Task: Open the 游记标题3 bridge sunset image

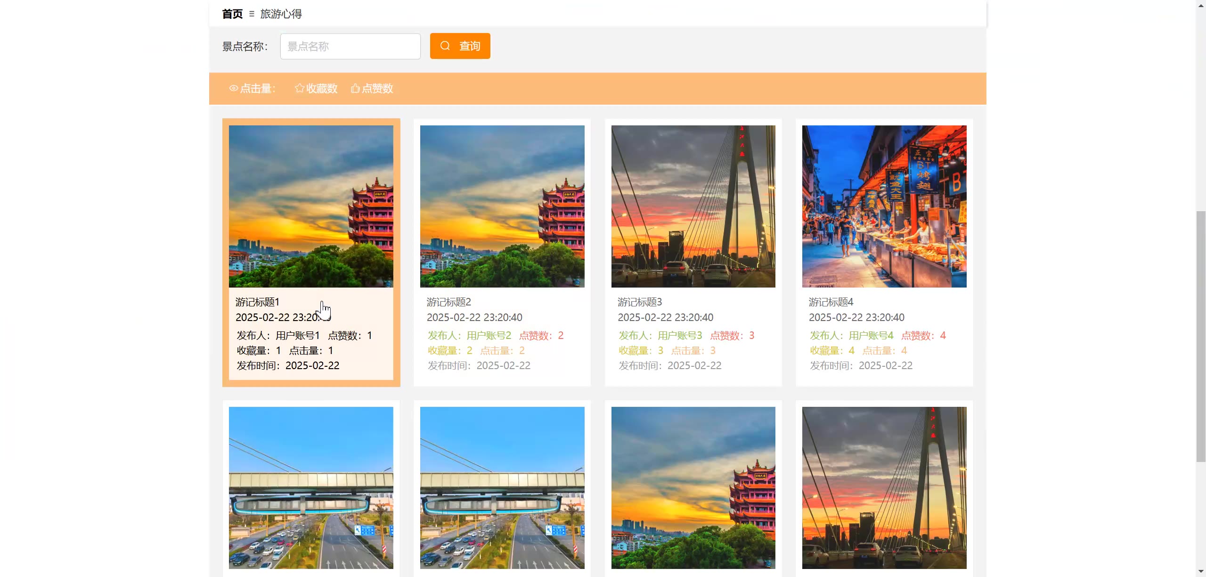Action: pyautogui.click(x=693, y=206)
